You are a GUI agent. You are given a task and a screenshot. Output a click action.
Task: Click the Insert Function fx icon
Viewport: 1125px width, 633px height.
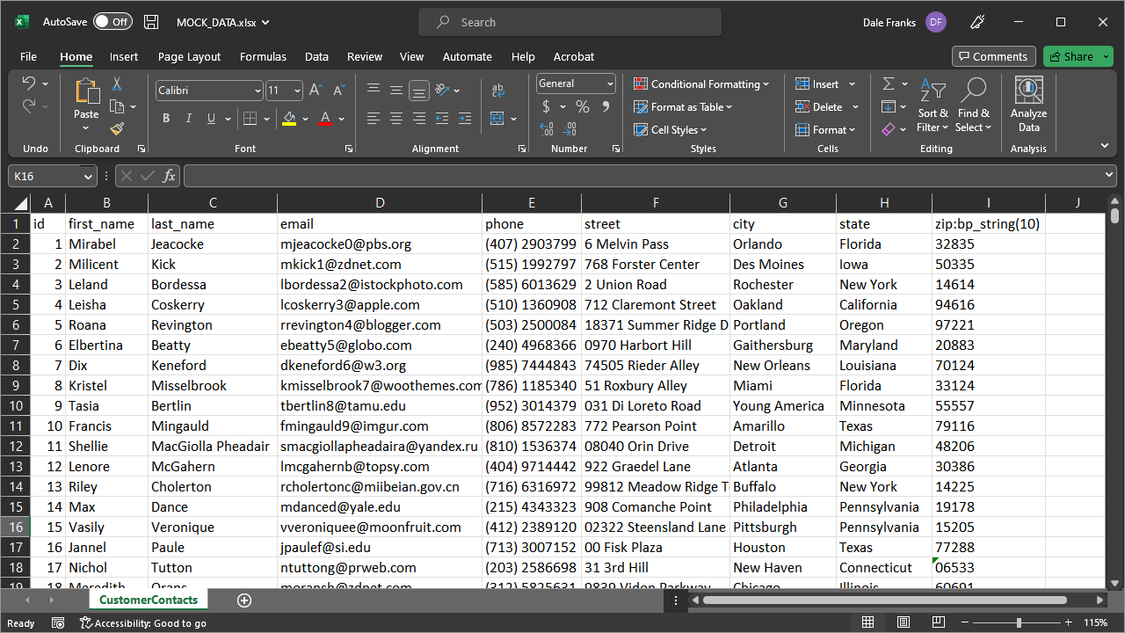tap(169, 176)
